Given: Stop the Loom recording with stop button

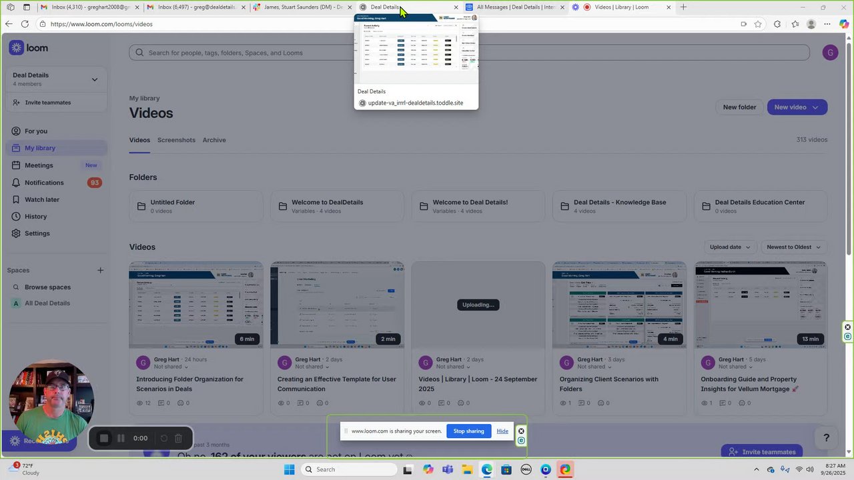Looking at the screenshot, I should [103, 438].
